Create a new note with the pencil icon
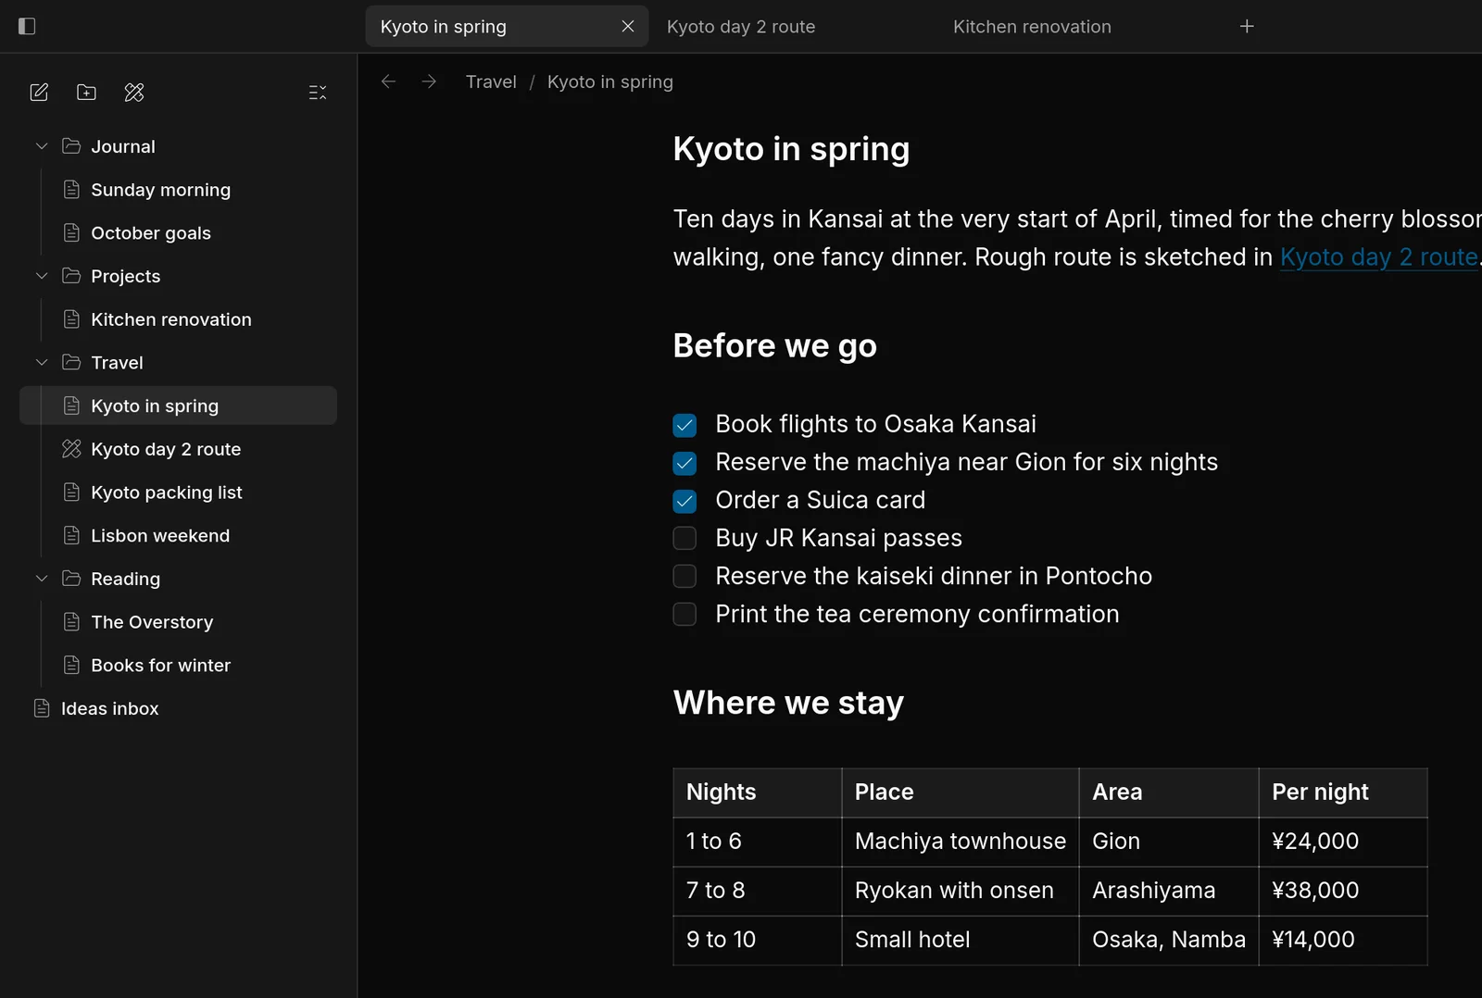This screenshot has width=1482, height=998. pyautogui.click(x=39, y=92)
